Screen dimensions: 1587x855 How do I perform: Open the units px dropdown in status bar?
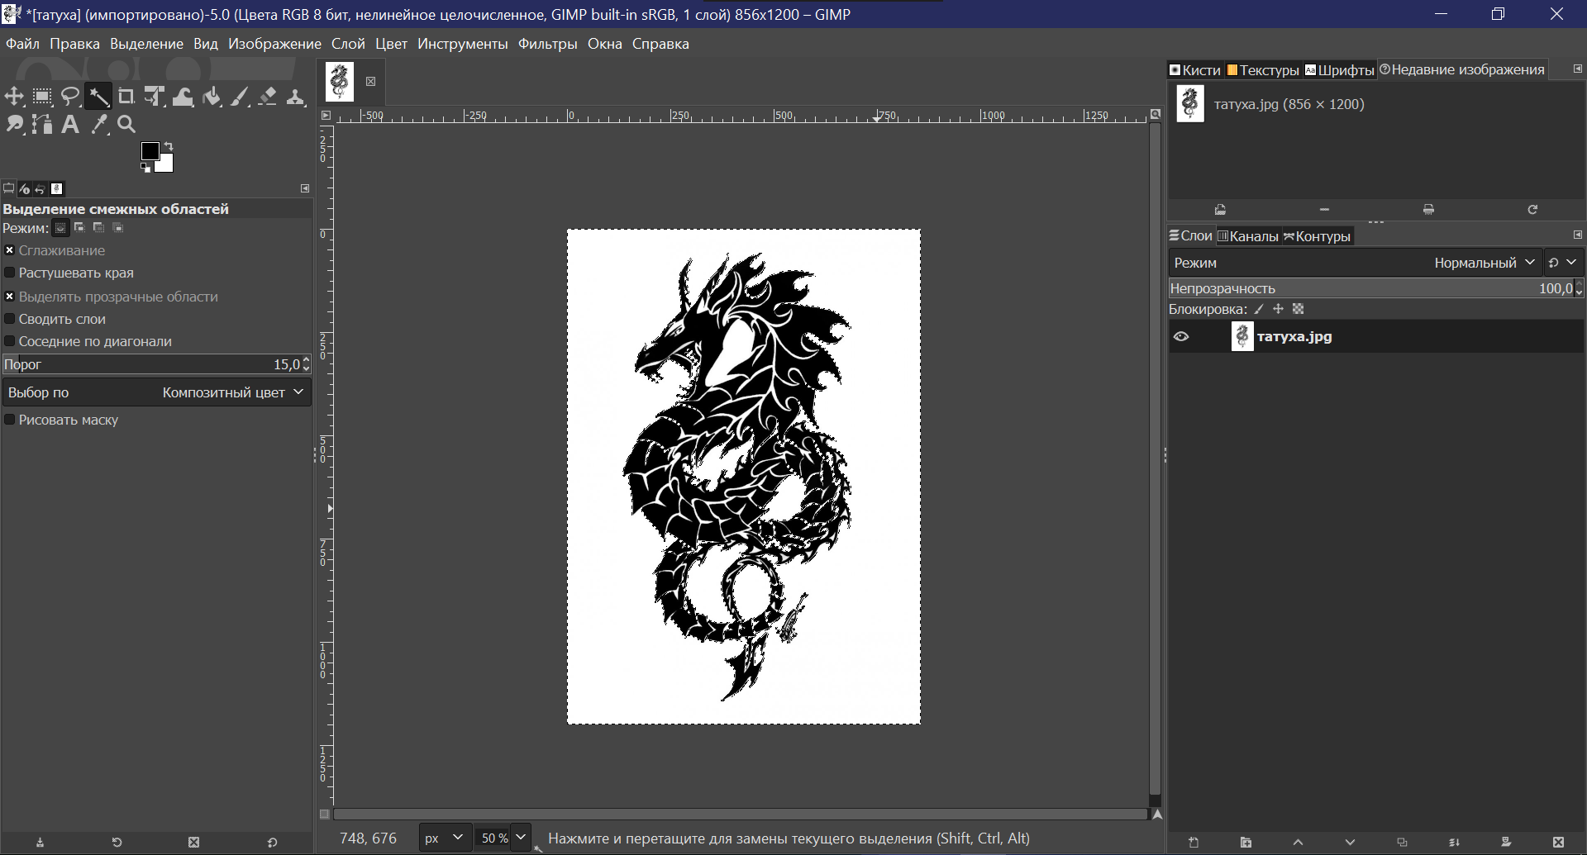click(445, 838)
